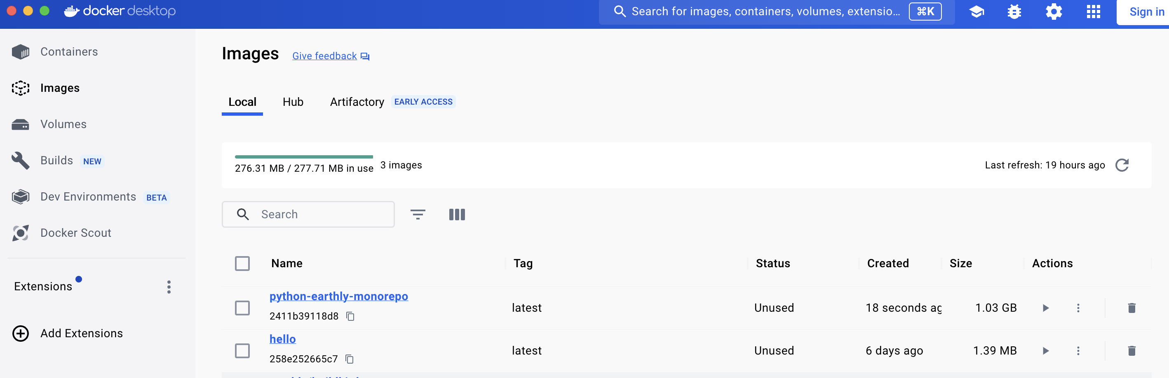Delete the hello image
Viewport: 1169px width, 378px height.
coord(1131,350)
